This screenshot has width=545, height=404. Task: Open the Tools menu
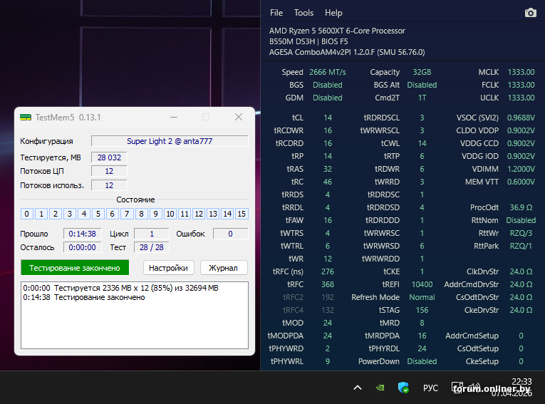(x=303, y=13)
